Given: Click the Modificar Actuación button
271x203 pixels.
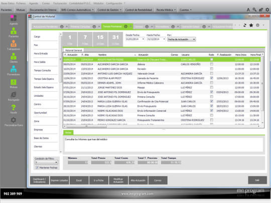Looking at the screenshot, I should click(118, 180).
